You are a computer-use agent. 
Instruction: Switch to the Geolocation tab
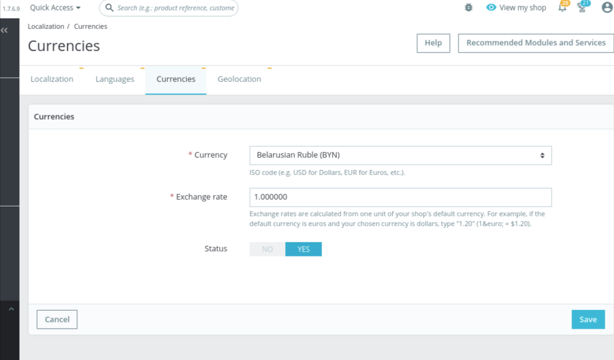pos(239,79)
